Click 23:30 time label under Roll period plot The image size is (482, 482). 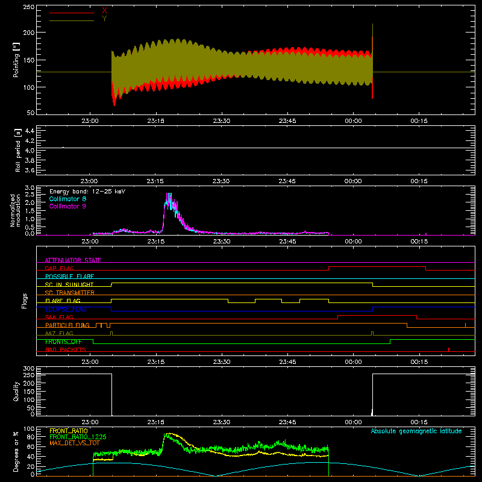pos(221,181)
